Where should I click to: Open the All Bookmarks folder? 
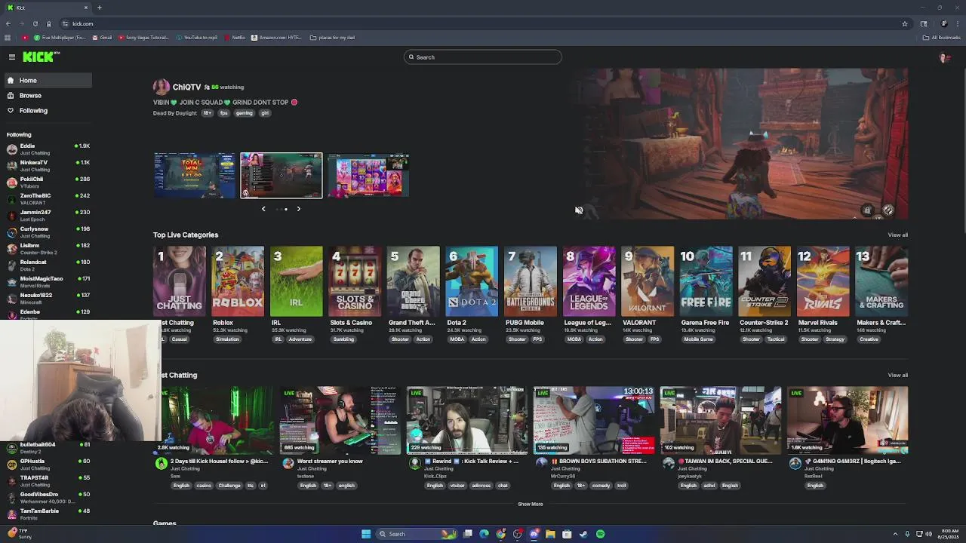point(942,38)
